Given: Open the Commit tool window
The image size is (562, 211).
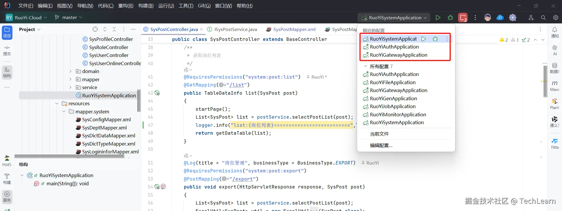Looking at the screenshot, I should coord(7,51).
